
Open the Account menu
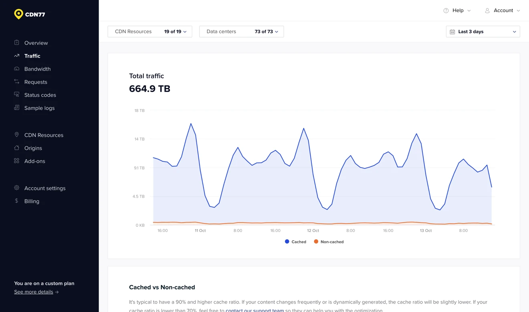(x=502, y=10)
